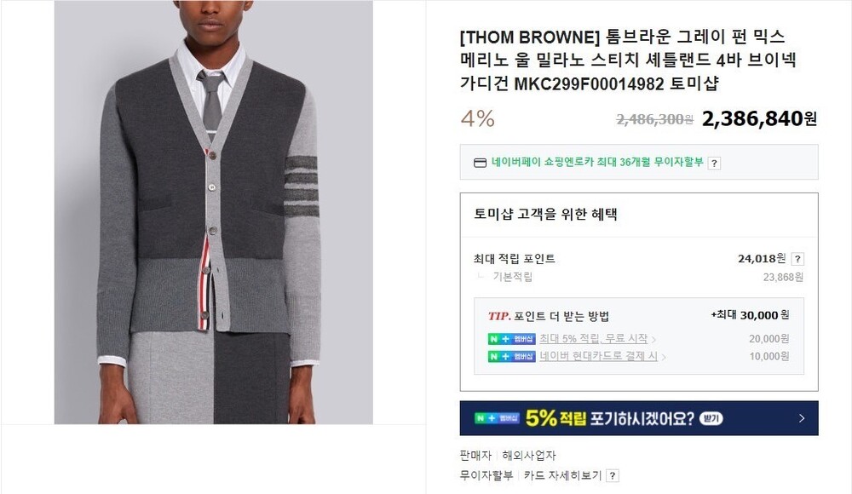Click the 받기 pill in banner
The width and height of the screenshot is (852, 494).
(x=711, y=418)
